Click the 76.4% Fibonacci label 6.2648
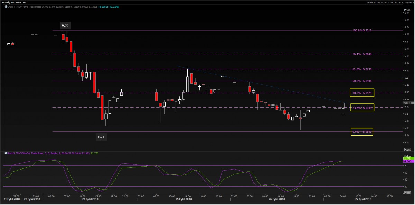 [362, 54]
